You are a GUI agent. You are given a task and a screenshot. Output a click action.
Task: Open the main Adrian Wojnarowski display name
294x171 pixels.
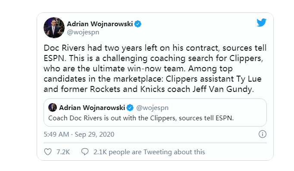point(100,24)
